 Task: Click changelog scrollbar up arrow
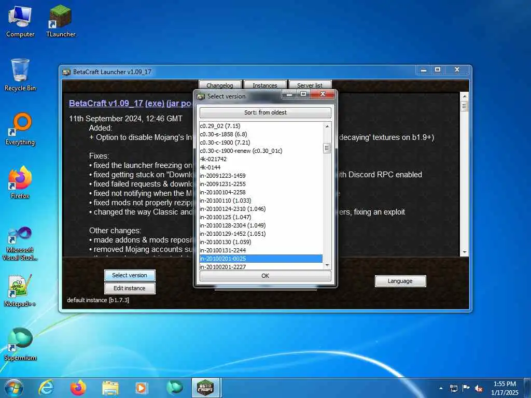click(465, 96)
